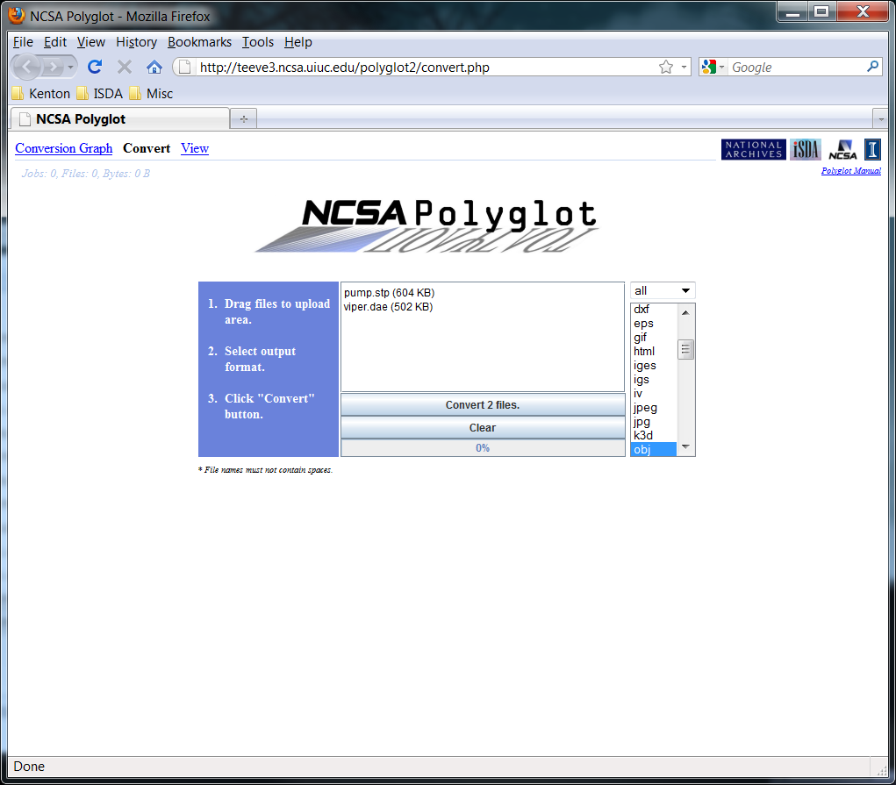Viewport: 896px width, 785px height.
Task: Open the 'all' format filter dropdown
Action: click(x=663, y=291)
